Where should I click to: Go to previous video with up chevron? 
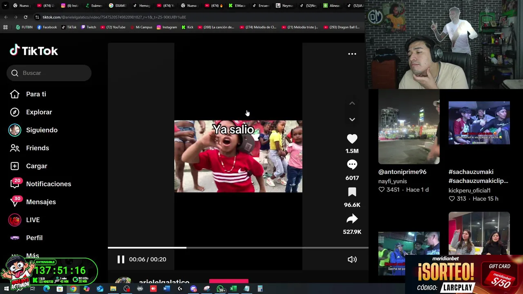pos(352,103)
